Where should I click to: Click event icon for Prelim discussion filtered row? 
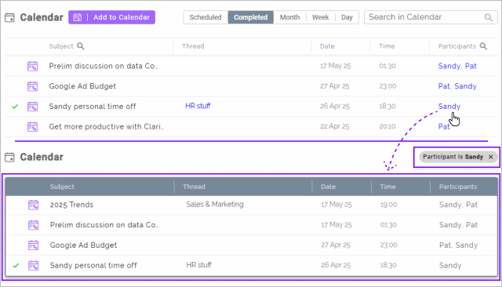(x=33, y=225)
